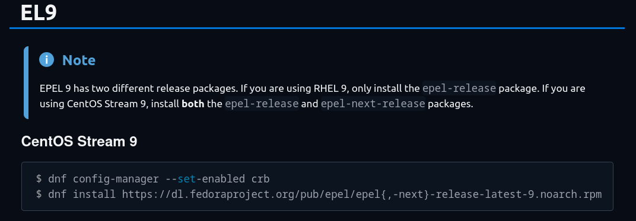Click the CentOS Stream 9 subheading
The height and width of the screenshot is (221, 636).
pos(79,142)
